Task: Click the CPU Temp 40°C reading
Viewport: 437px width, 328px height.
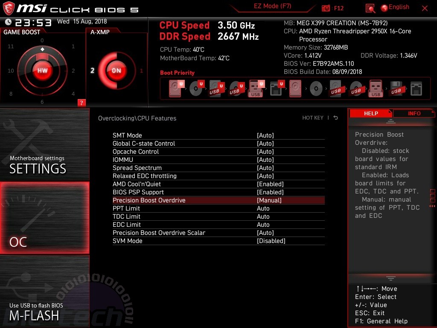Action: coord(182,50)
